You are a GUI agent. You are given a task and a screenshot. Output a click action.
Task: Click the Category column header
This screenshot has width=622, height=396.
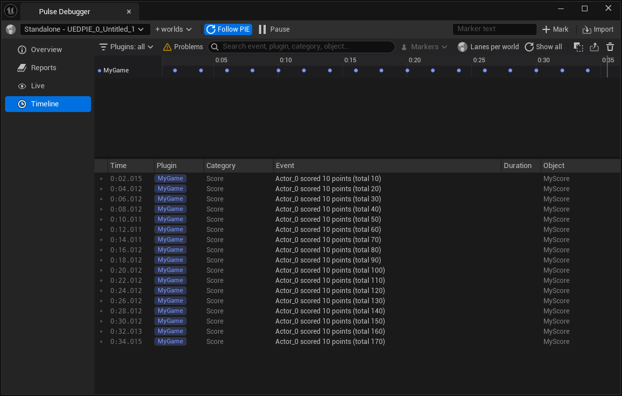pos(239,166)
